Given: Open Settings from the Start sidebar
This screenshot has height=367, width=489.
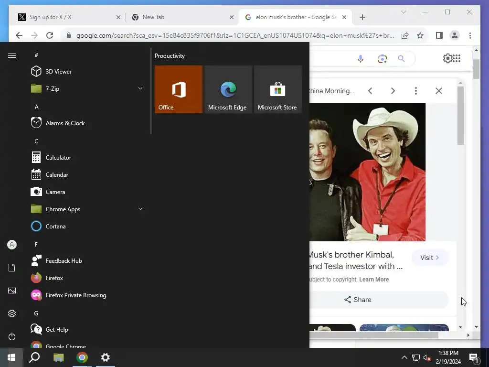Looking at the screenshot, I should pos(12,313).
